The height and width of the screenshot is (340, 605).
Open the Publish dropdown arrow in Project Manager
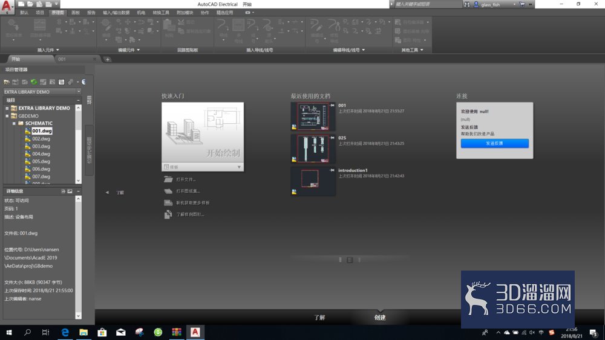[77, 82]
